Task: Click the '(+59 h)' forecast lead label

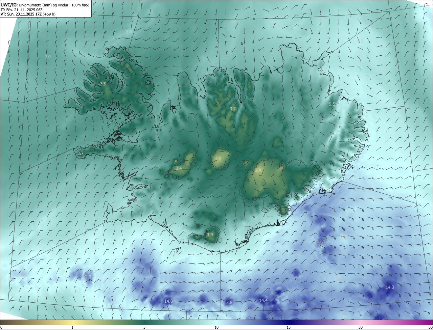Action: click(49, 14)
